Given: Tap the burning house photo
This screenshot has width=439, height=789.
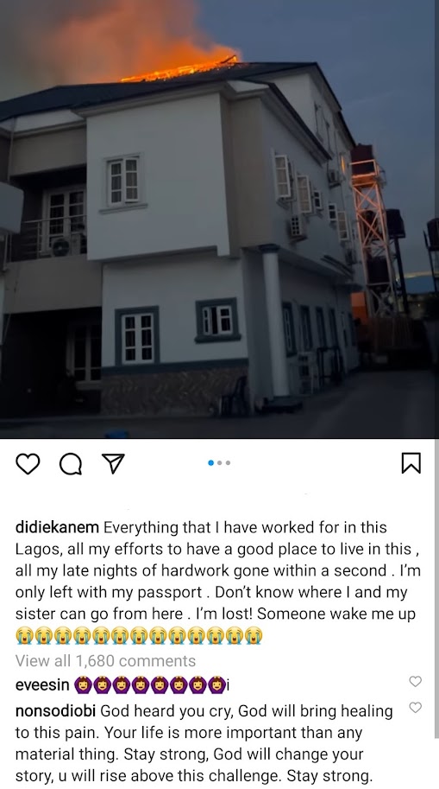Looking at the screenshot, I should (217, 219).
